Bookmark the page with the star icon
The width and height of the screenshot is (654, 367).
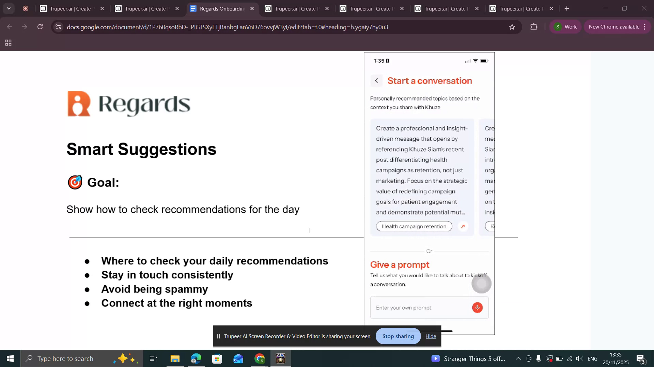pos(512,27)
